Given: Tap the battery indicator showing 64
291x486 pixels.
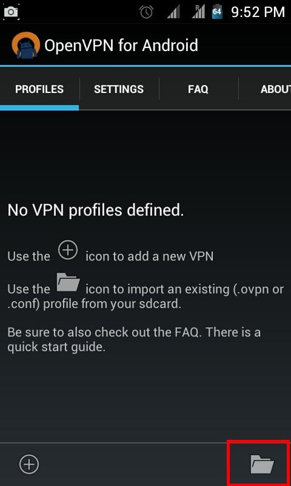Looking at the screenshot, I should point(217,12).
